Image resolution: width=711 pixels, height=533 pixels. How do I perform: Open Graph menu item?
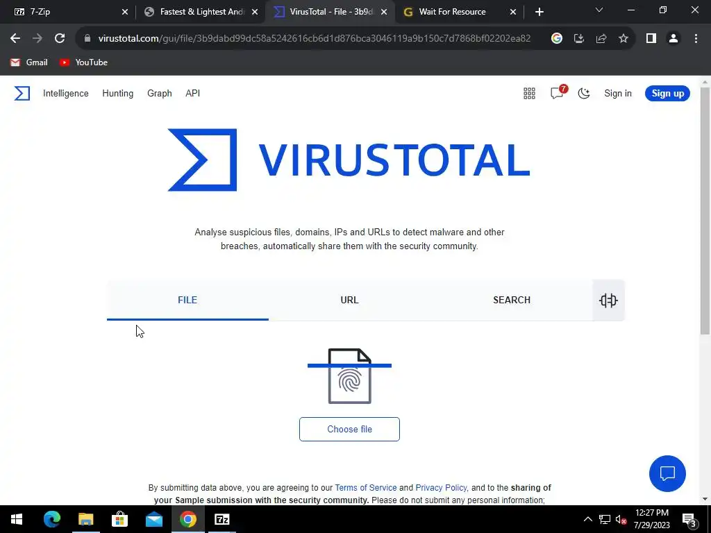point(160,94)
